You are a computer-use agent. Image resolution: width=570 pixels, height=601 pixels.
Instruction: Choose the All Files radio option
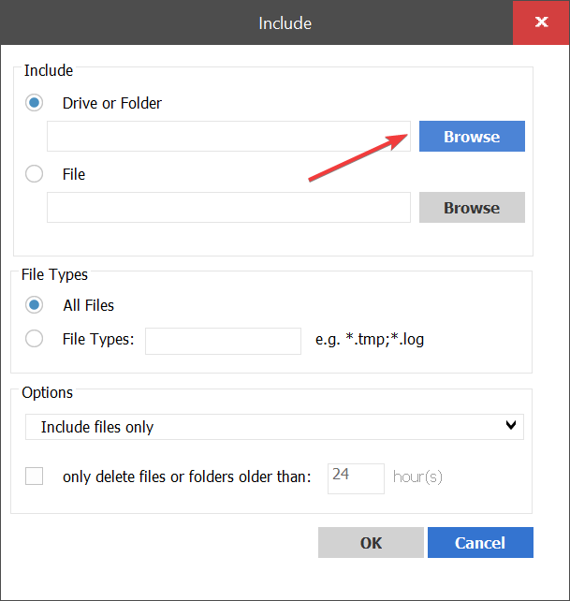pyautogui.click(x=35, y=305)
